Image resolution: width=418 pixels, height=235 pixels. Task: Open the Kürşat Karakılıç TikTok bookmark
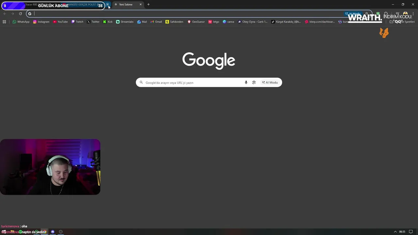click(x=286, y=22)
